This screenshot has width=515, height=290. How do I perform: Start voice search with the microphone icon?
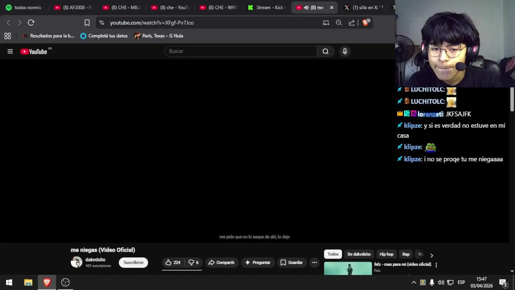pyautogui.click(x=345, y=51)
